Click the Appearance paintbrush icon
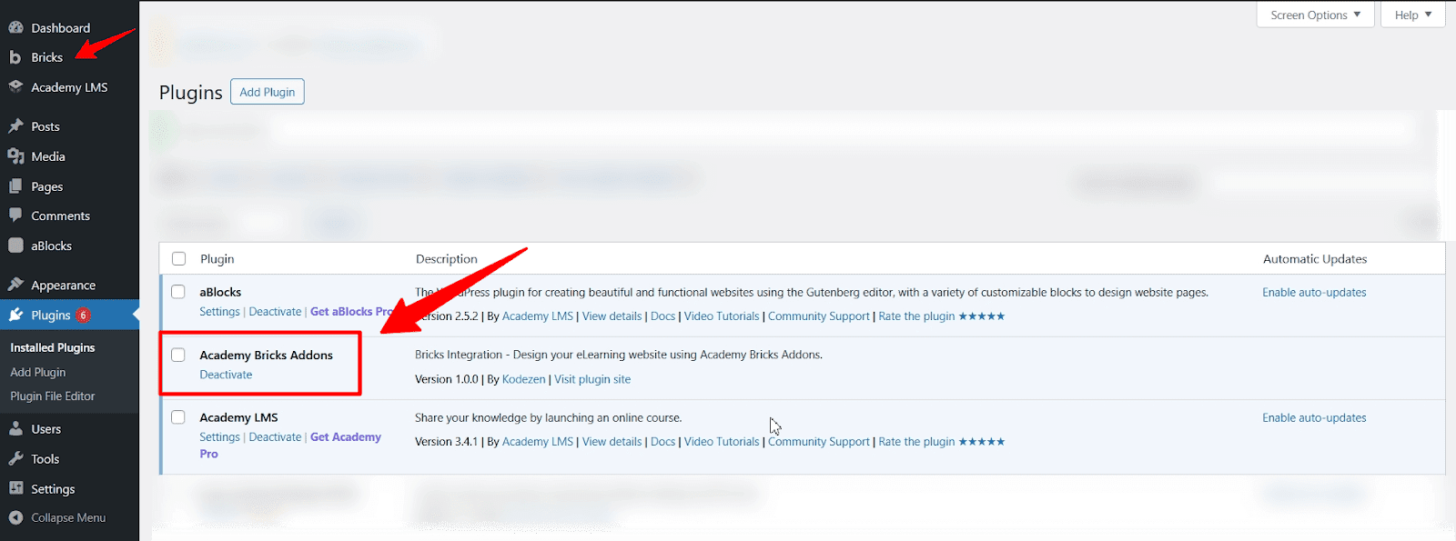The image size is (1456, 541). (15, 285)
